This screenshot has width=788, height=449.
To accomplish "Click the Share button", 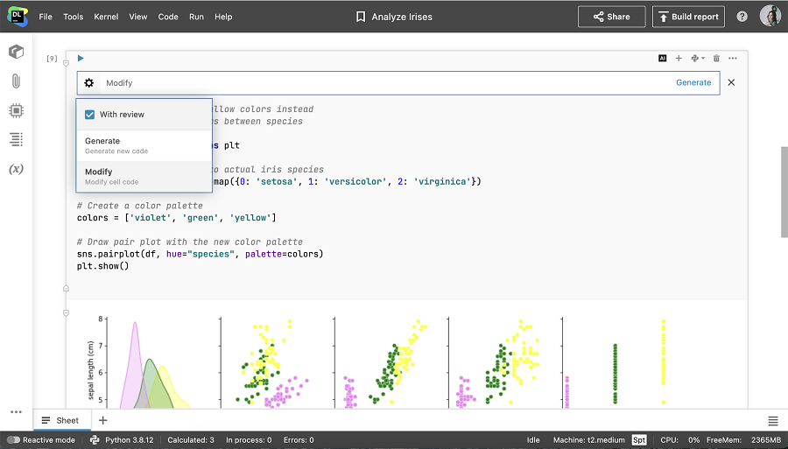I will pos(611,17).
